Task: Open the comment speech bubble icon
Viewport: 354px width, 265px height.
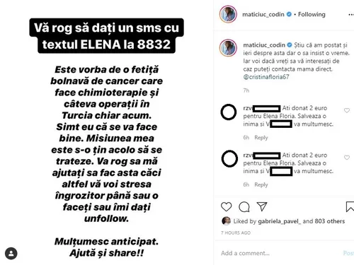Action: (x=244, y=207)
